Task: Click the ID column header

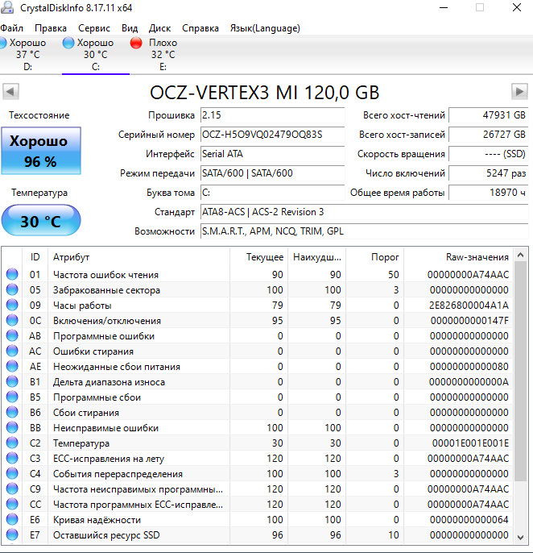Action: pyautogui.click(x=35, y=257)
